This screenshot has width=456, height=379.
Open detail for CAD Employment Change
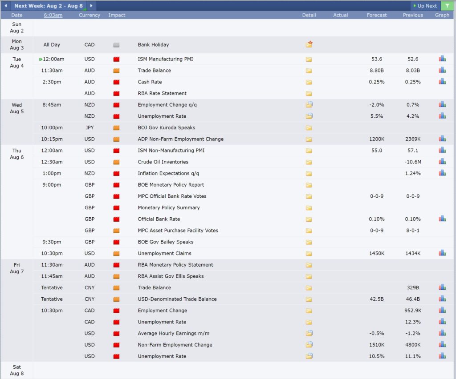point(309,311)
